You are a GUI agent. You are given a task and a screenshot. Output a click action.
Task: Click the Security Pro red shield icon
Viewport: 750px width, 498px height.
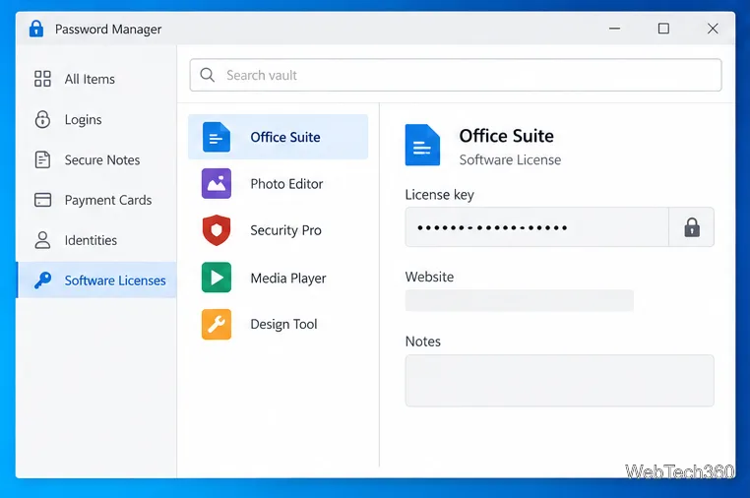click(217, 230)
